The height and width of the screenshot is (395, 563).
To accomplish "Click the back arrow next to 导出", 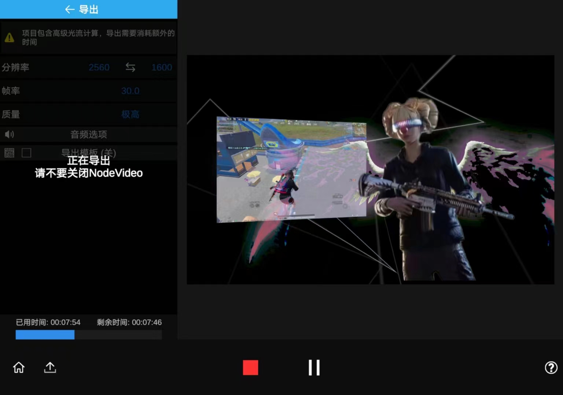I will tap(70, 9).
